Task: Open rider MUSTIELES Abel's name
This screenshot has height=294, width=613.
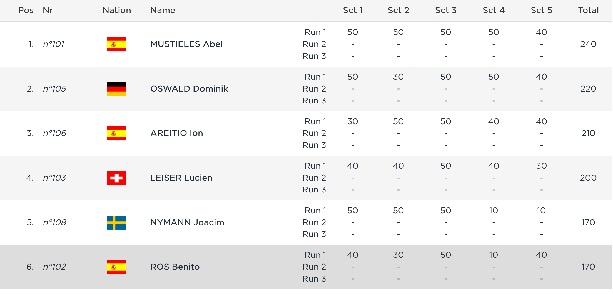Action: click(x=186, y=44)
